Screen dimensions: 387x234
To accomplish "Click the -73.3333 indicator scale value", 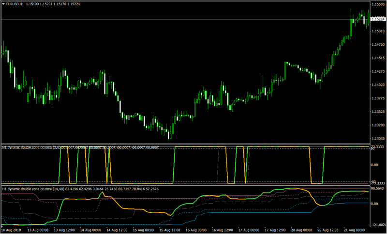I will [x=378, y=183].
